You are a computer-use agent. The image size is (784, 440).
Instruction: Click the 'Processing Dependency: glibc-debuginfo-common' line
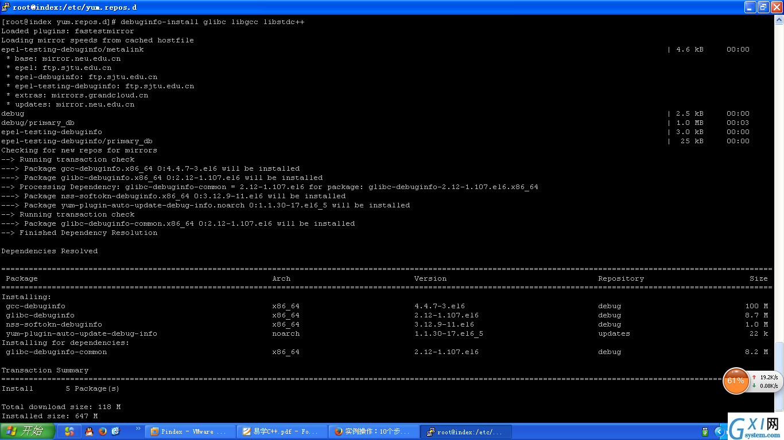(x=270, y=187)
